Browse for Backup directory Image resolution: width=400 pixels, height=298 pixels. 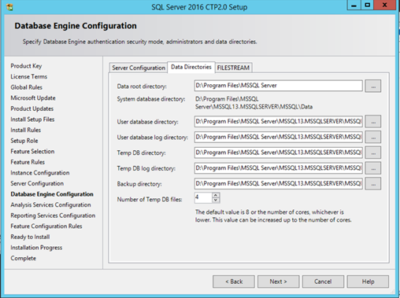(x=373, y=184)
